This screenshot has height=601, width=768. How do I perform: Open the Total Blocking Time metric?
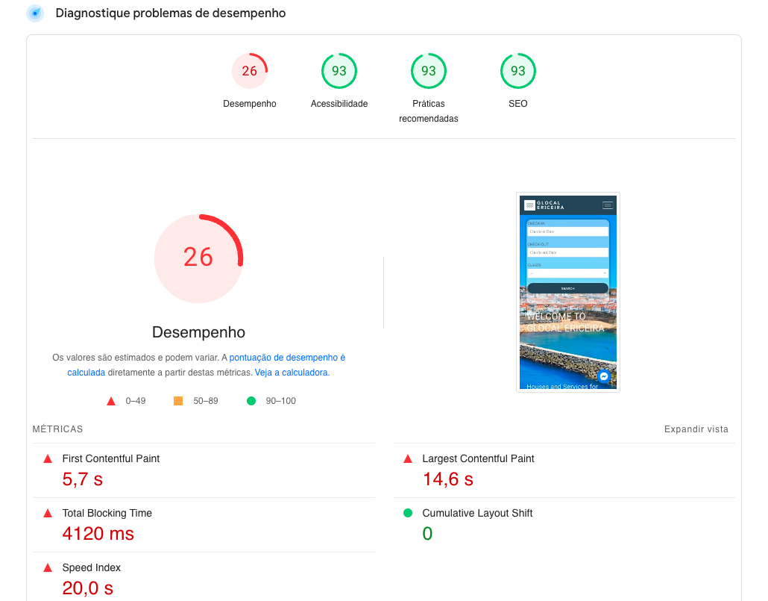click(107, 514)
